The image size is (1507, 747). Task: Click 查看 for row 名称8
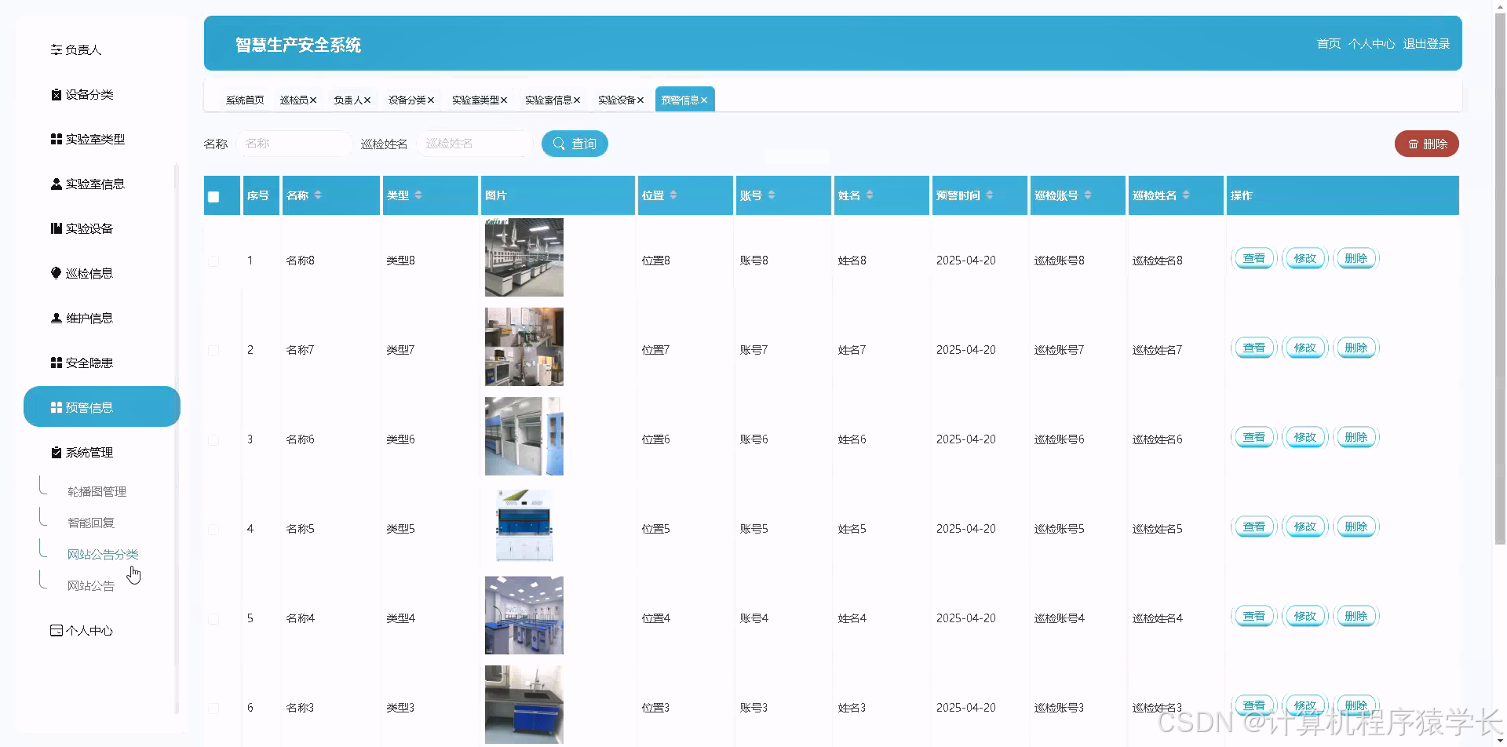click(x=1254, y=258)
